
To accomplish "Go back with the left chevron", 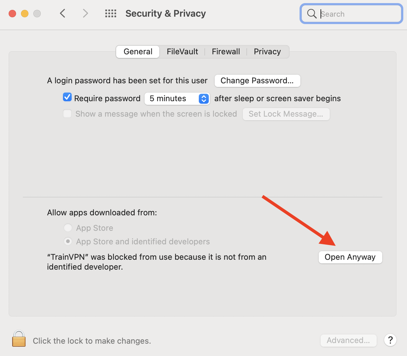I will [63, 13].
